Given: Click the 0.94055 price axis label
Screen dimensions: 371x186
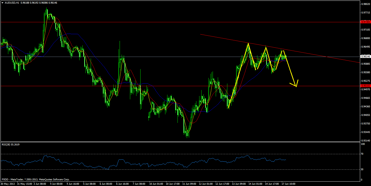Looking at the screenshot, I should point(365,115).
